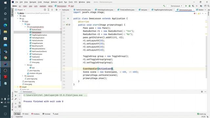Image resolution: width=210 pixels, height=118 pixels.
Task: Collapse the demo project root node
Action: click(15, 13)
